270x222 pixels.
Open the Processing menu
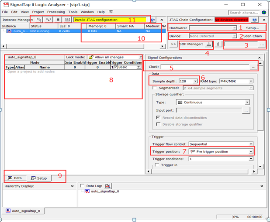[56, 12]
